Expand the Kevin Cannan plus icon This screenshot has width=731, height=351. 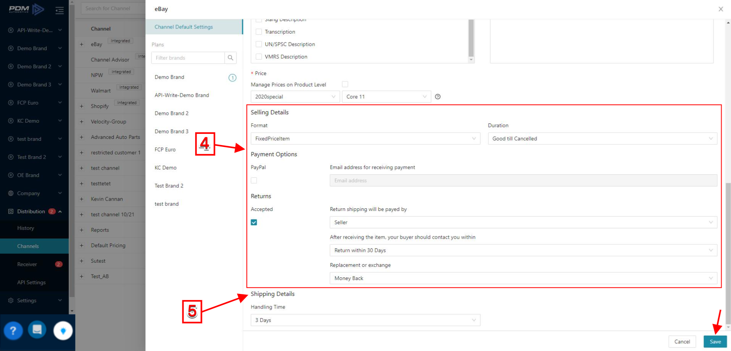(81, 199)
